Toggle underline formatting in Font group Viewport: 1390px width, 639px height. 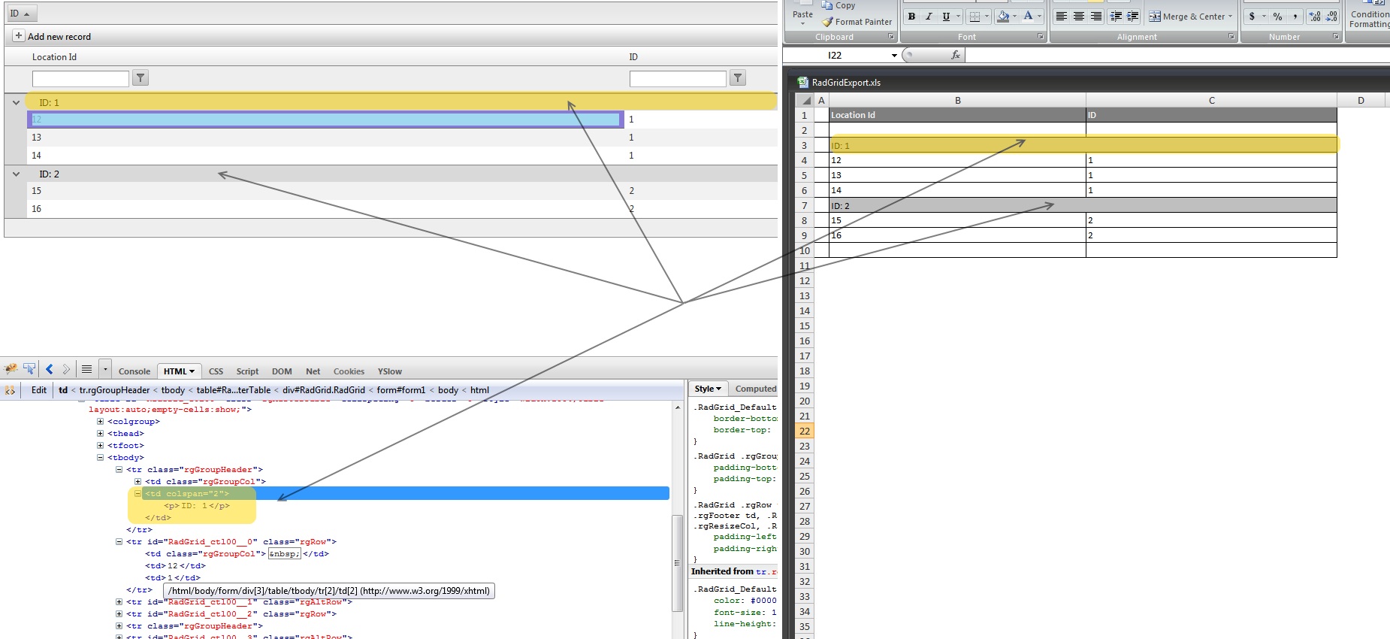[x=946, y=17]
